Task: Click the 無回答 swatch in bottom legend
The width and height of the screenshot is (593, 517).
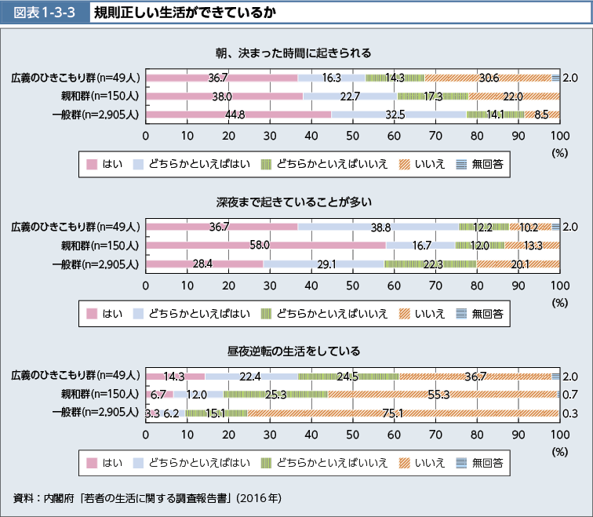Action: (463, 463)
